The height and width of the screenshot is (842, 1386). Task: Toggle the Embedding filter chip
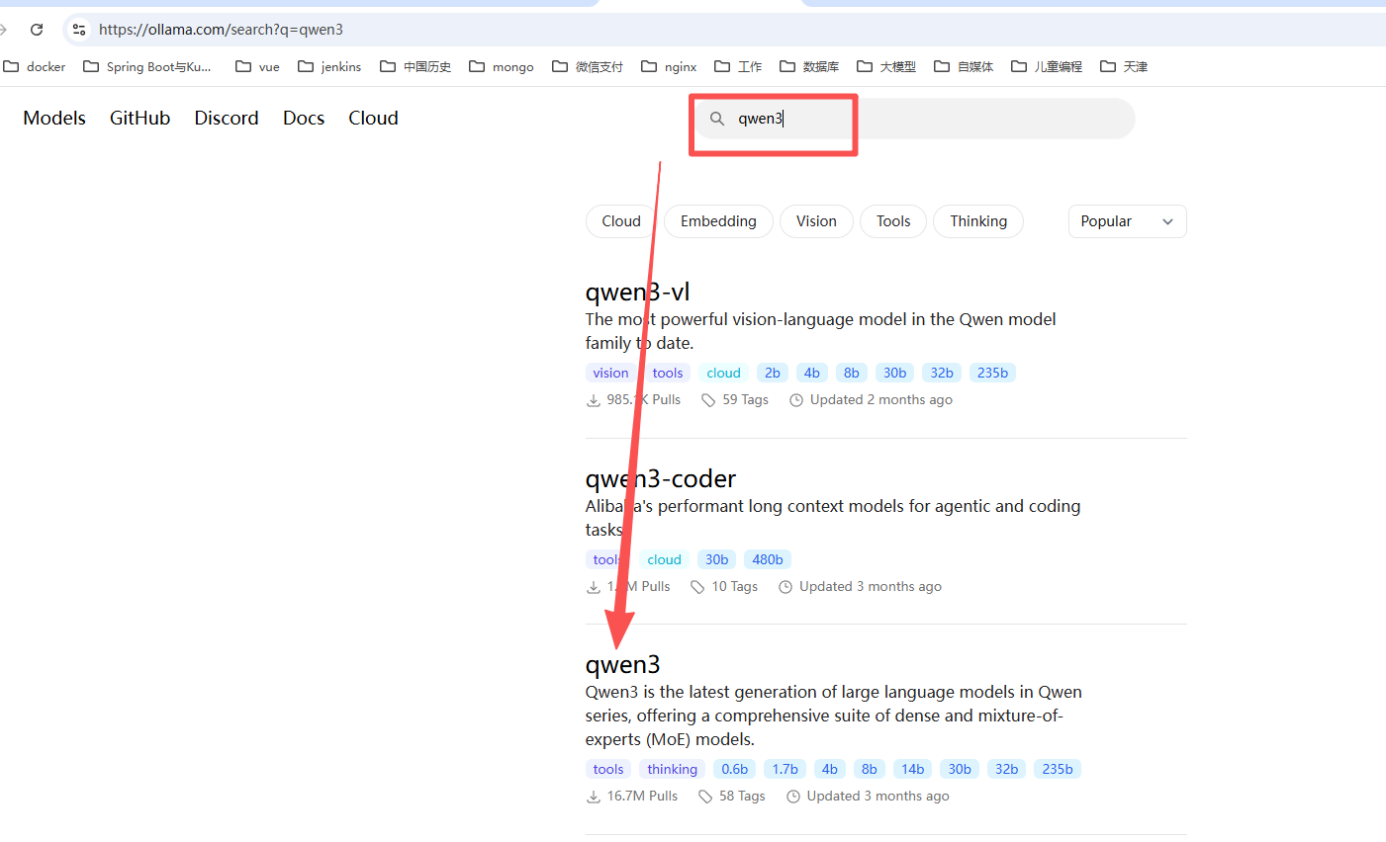[x=718, y=221]
